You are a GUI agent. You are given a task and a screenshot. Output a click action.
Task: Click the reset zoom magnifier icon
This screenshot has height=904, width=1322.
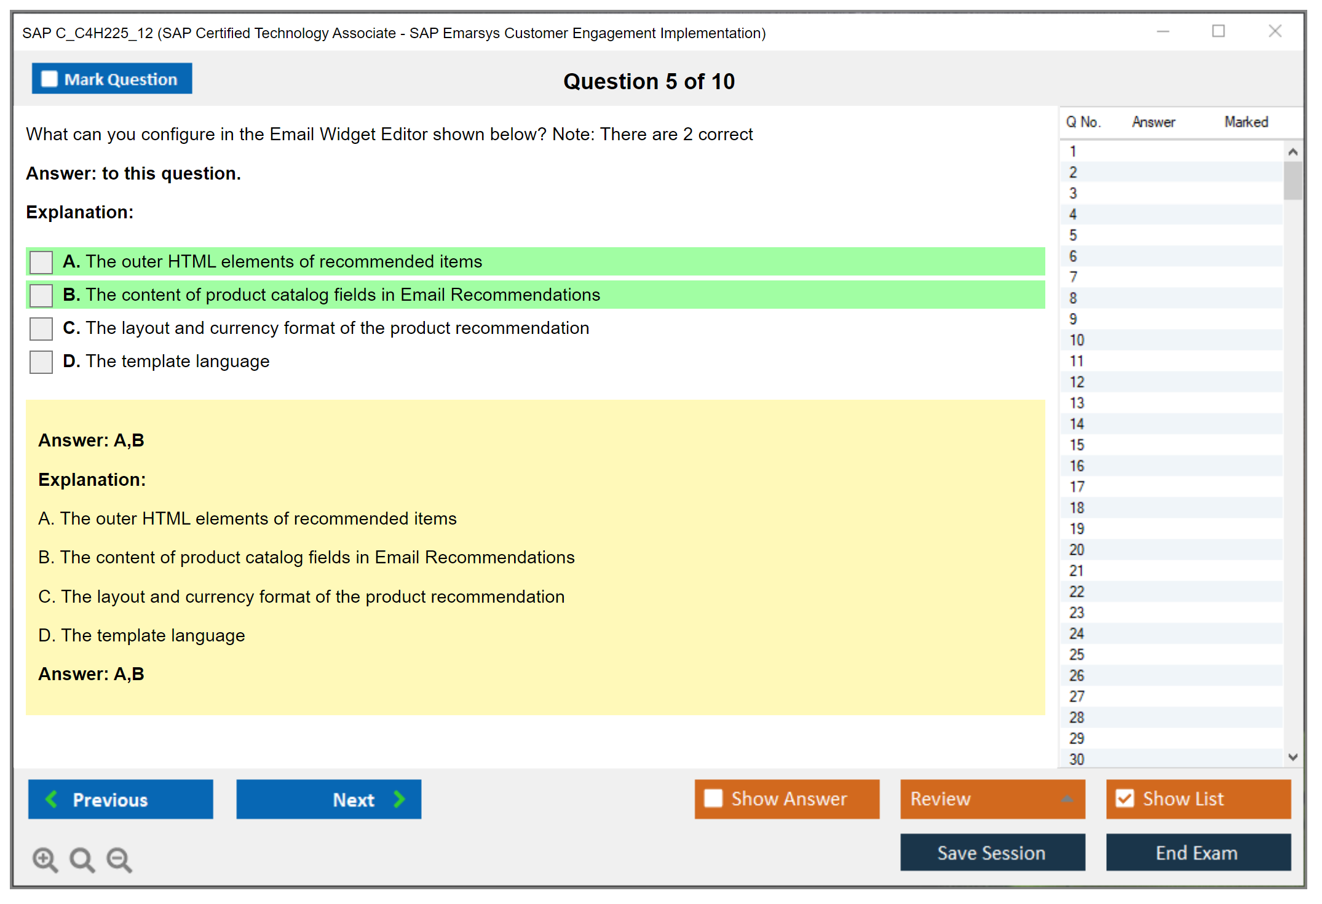click(x=82, y=859)
